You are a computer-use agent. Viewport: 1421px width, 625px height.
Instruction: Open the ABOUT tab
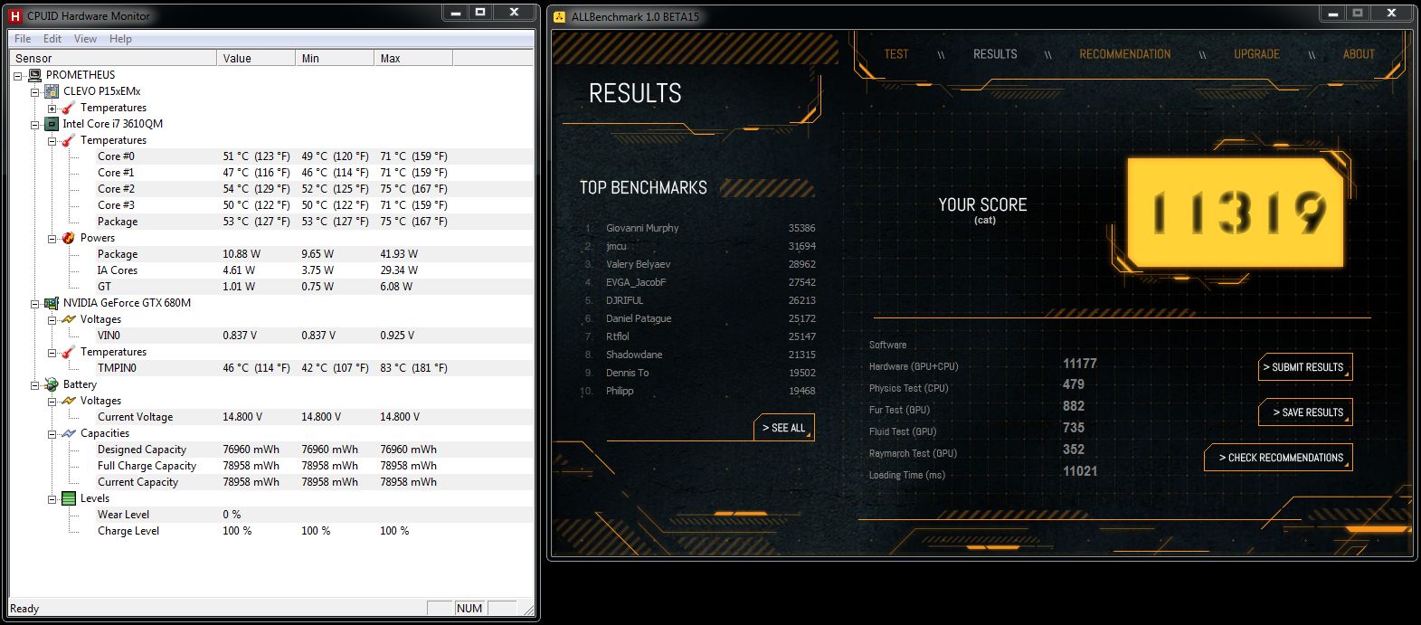(x=1359, y=54)
